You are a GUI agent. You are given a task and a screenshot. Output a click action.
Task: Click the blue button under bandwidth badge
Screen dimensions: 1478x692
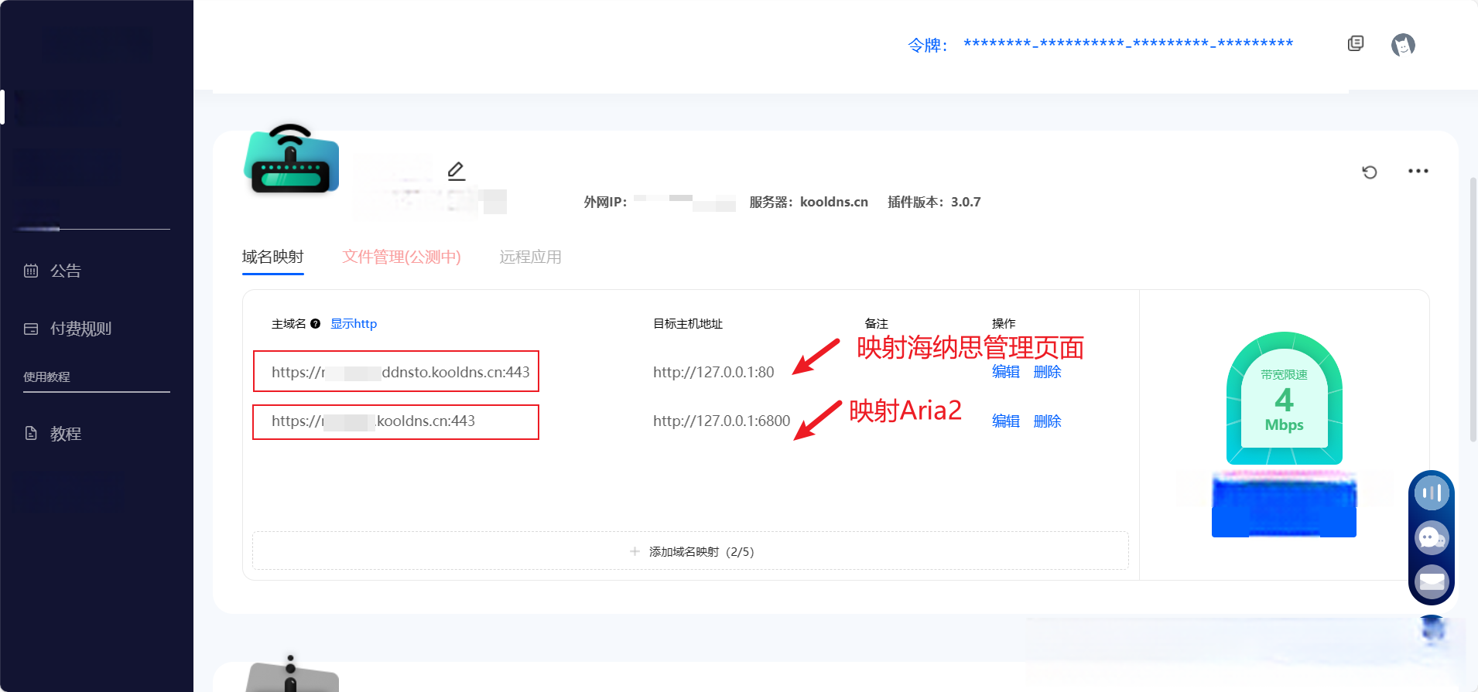click(x=1284, y=506)
